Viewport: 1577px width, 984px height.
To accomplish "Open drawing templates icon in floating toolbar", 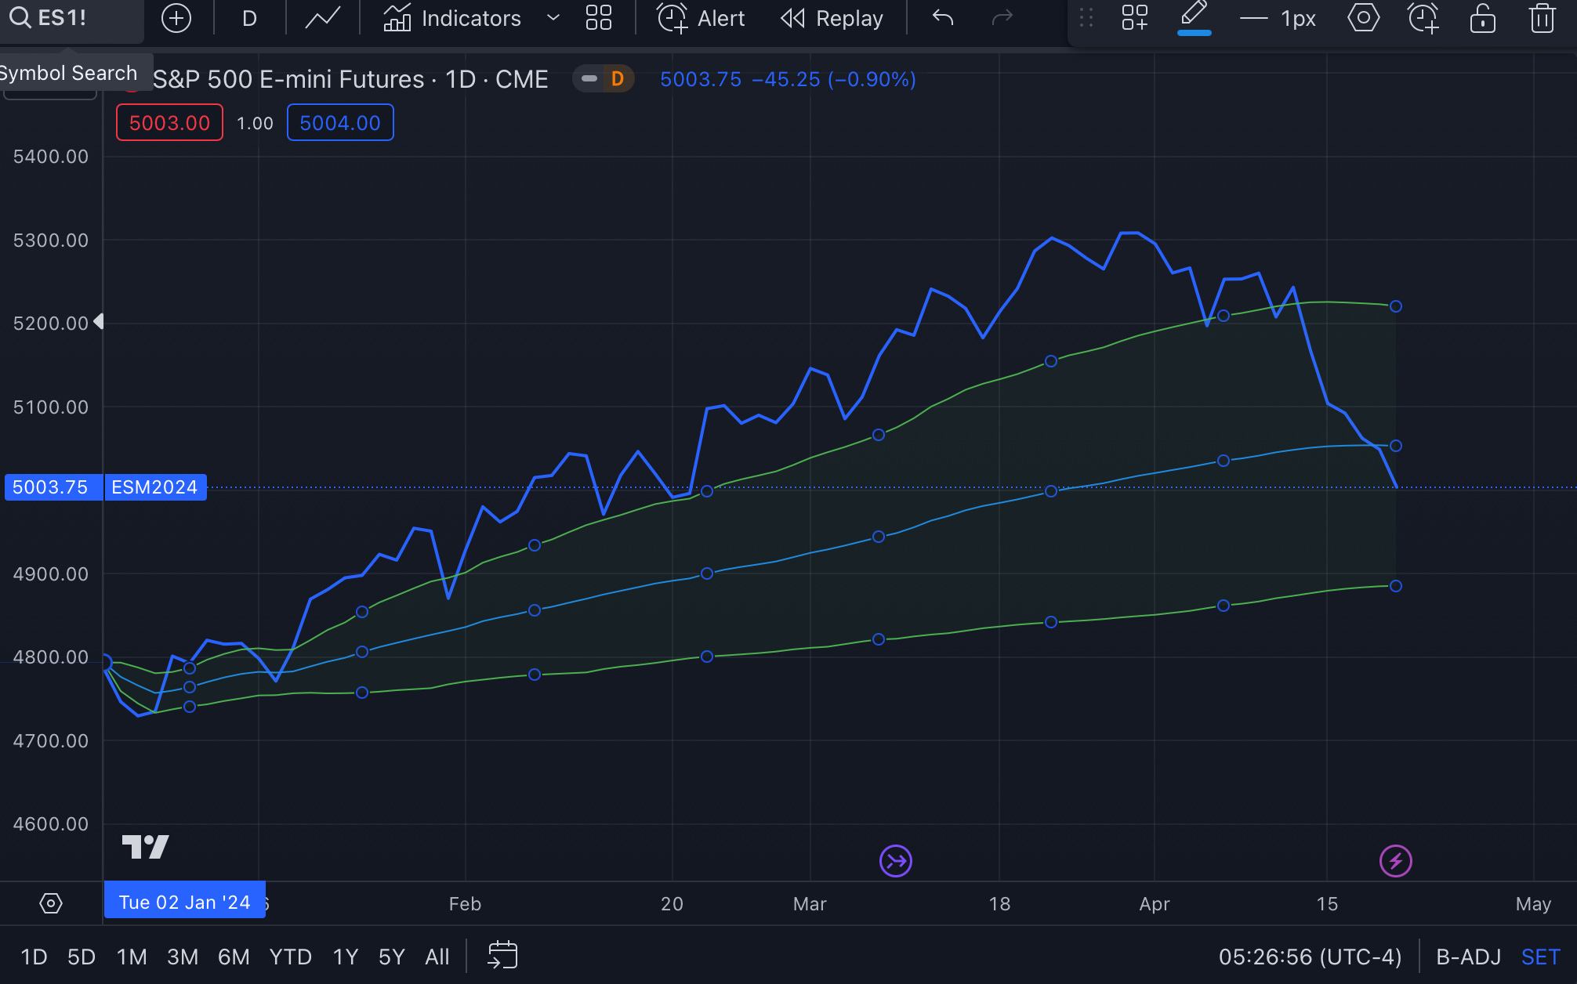I will [1134, 18].
